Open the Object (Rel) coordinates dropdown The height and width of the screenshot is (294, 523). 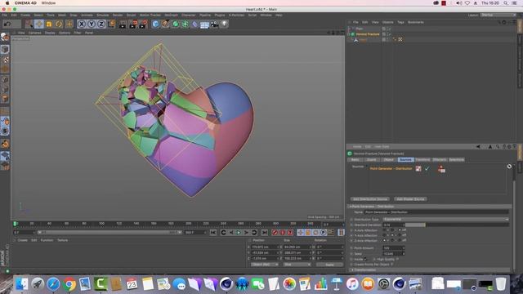click(x=265, y=265)
